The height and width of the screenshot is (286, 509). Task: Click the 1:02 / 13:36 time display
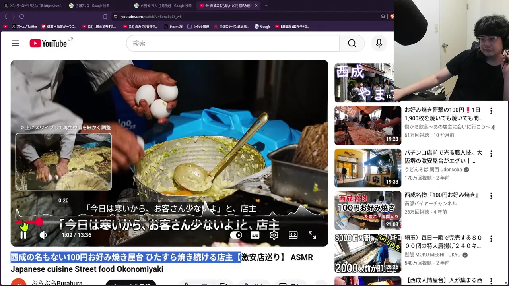point(76,235)
